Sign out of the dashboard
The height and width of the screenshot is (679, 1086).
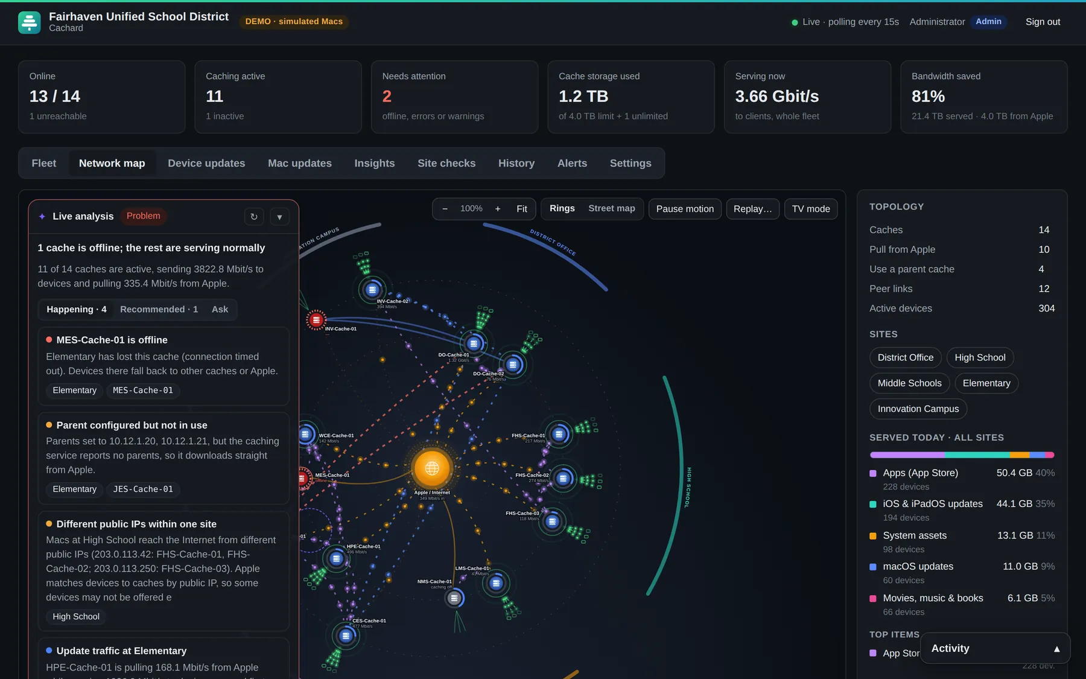point(1043,22)
